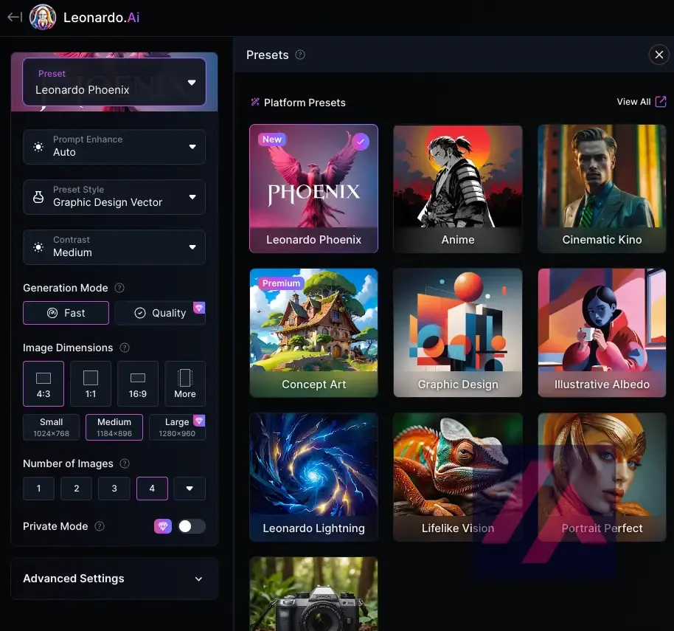
Task: Open Image Dimensions help icon
Action: click(124, 348)
